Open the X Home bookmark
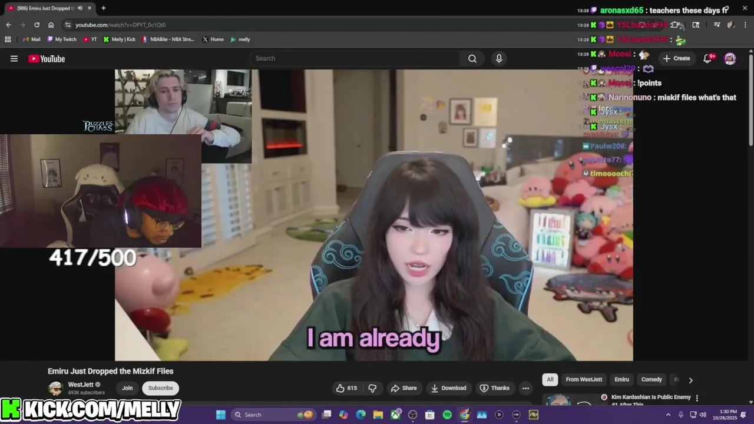Image resolution: width=754 pixels, height=424 pixels. click(x=213, y=39)
